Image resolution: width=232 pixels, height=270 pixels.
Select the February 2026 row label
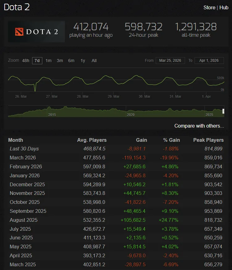pos(26,167)
